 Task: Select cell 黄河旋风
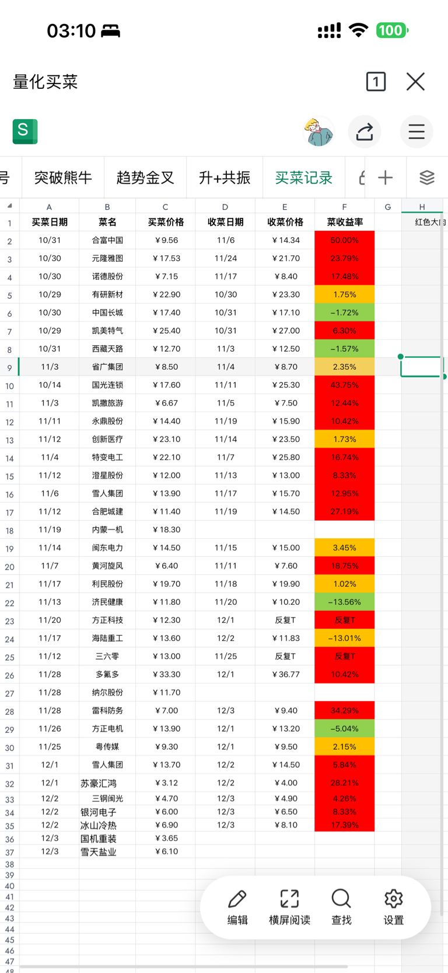pos(107,566)
